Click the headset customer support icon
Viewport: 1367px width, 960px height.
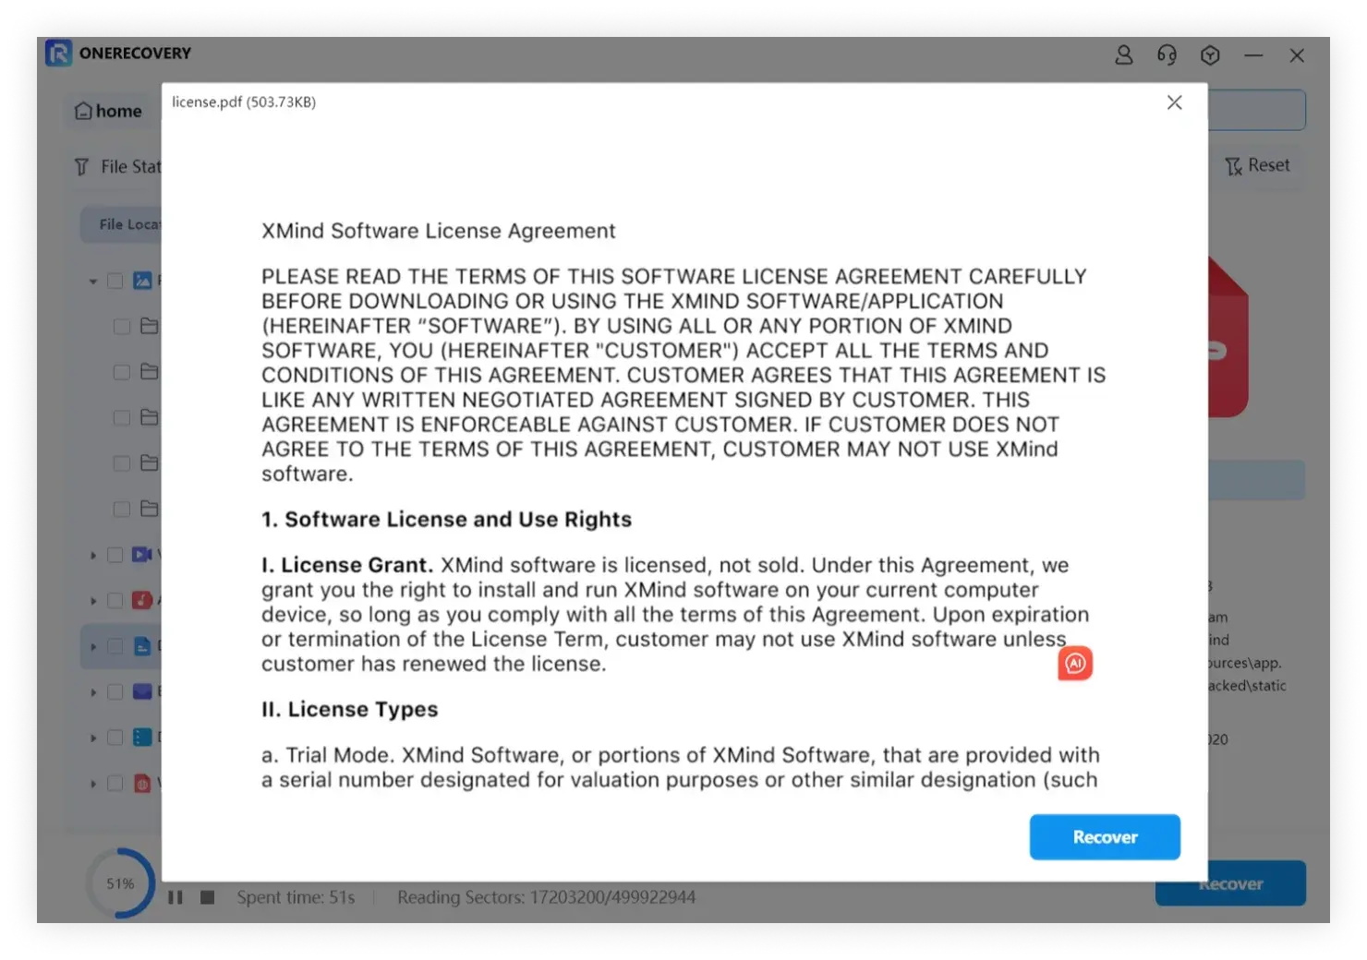pyautogui.click(x=1167, y=55)
